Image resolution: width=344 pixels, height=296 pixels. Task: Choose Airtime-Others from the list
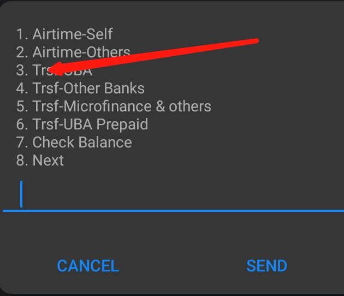[x=73, y=52]
